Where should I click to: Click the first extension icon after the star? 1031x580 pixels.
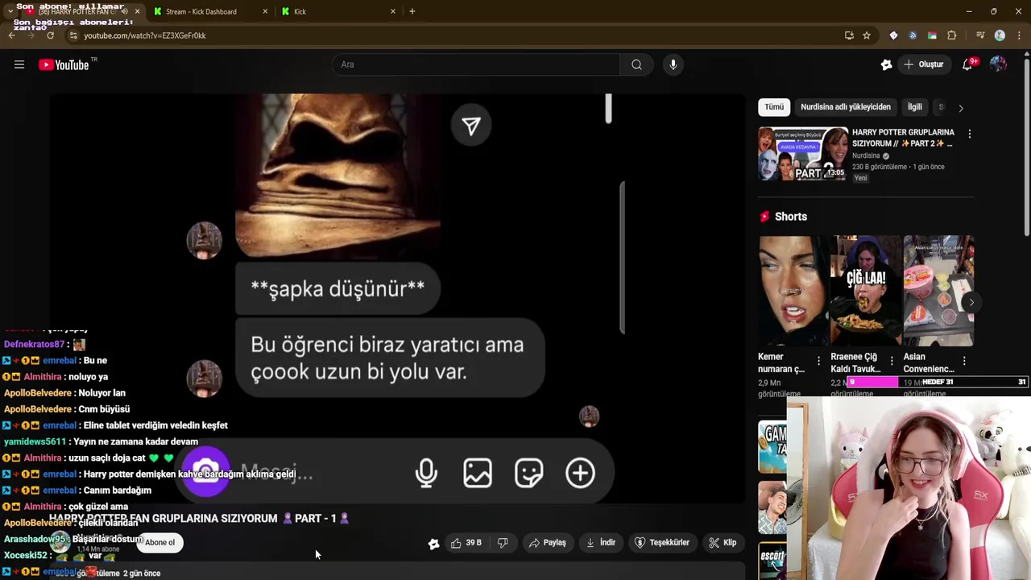point(893,35)
